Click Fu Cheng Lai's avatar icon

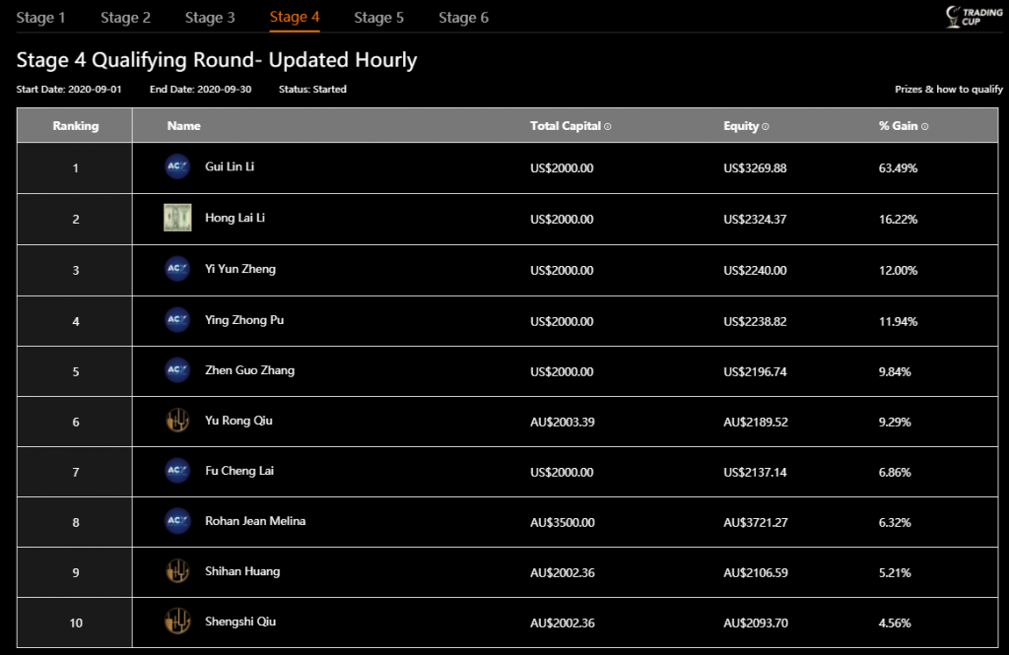tap(176, 471)
